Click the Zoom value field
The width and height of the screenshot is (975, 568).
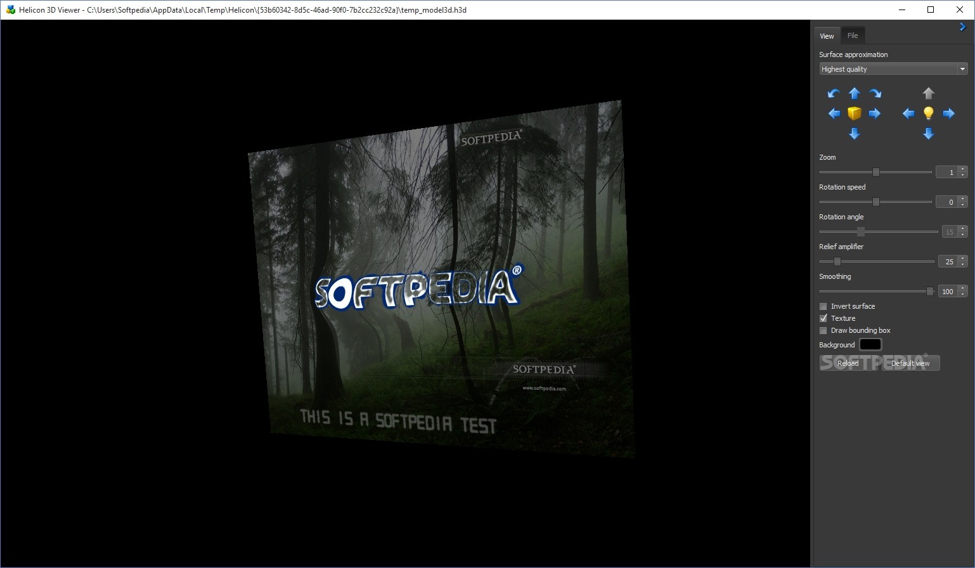point(947,172)
